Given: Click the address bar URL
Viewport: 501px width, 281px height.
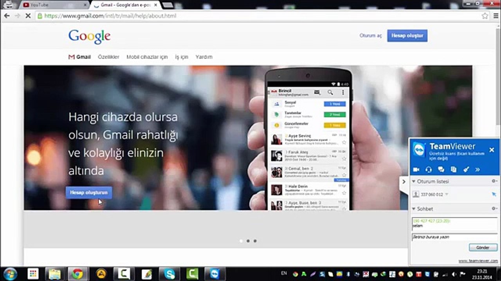Looking at the screenshot, I should (x=110, y=16).
